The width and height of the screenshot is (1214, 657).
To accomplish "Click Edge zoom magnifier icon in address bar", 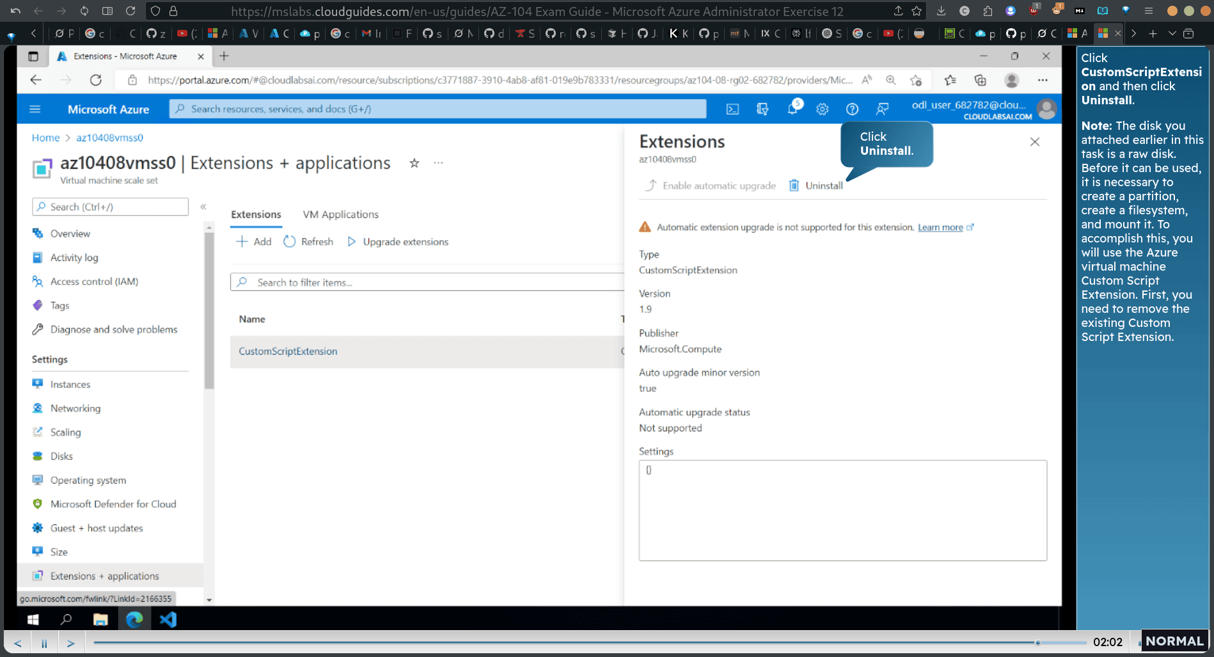I will click(x=890, y=80).
